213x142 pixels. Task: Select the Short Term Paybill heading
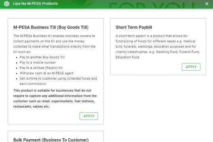[134, 27]
